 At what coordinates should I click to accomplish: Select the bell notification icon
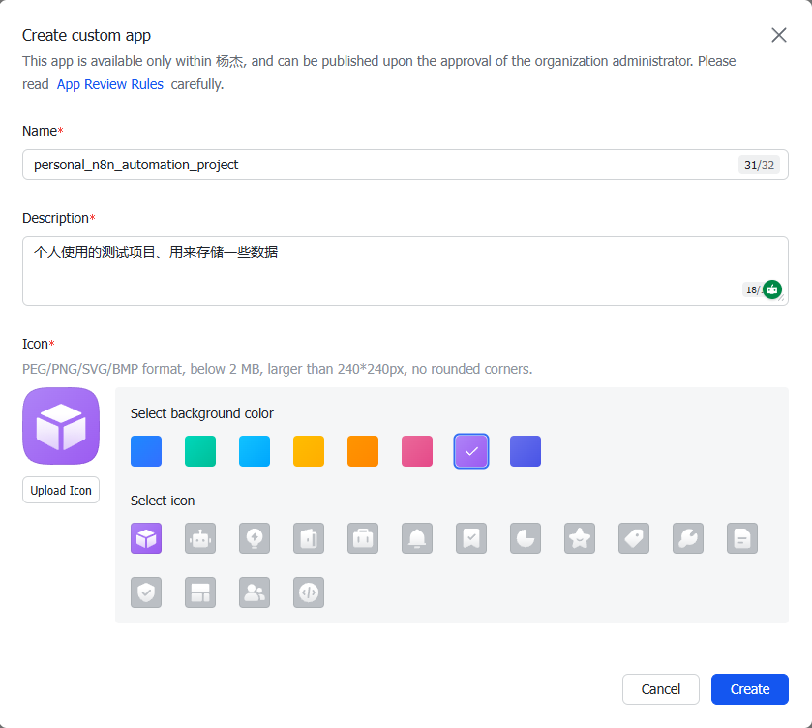[417, 538]
